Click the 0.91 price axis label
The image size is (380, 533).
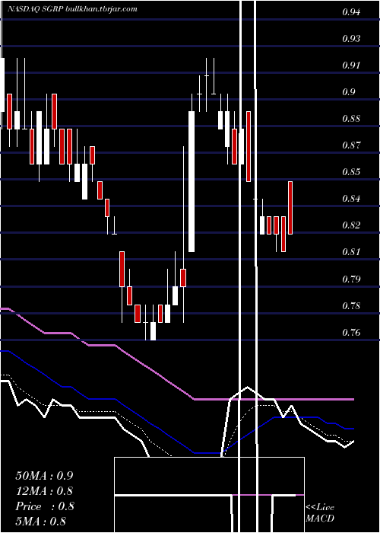pos(351,65)
